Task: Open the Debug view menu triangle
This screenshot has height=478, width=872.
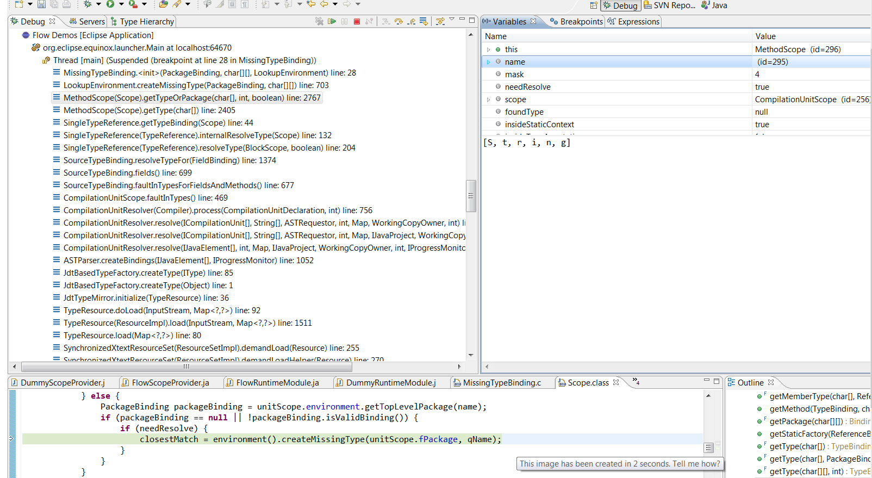Action: coord(452,20)
